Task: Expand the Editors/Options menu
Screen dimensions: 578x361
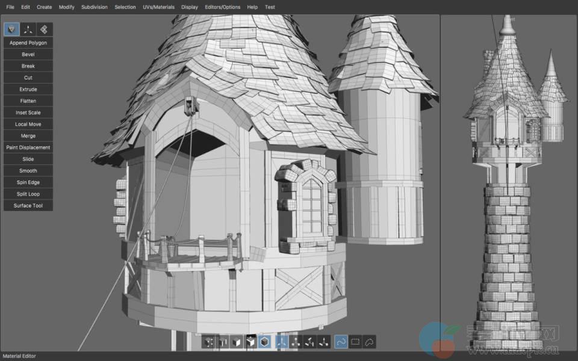Action: click(222, 7)
